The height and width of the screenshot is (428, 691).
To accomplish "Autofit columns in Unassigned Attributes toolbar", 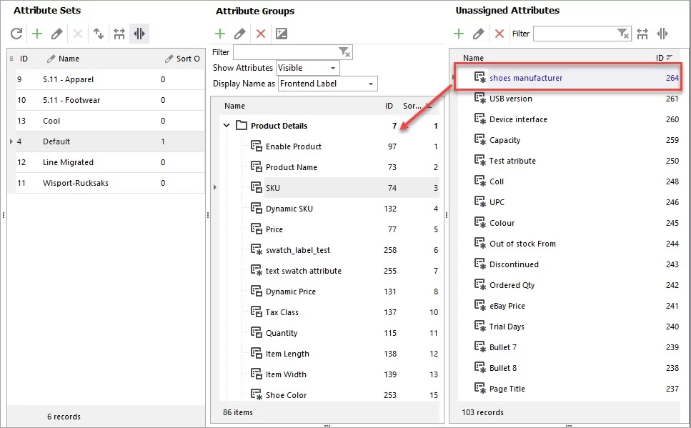I will click(642, 34).
